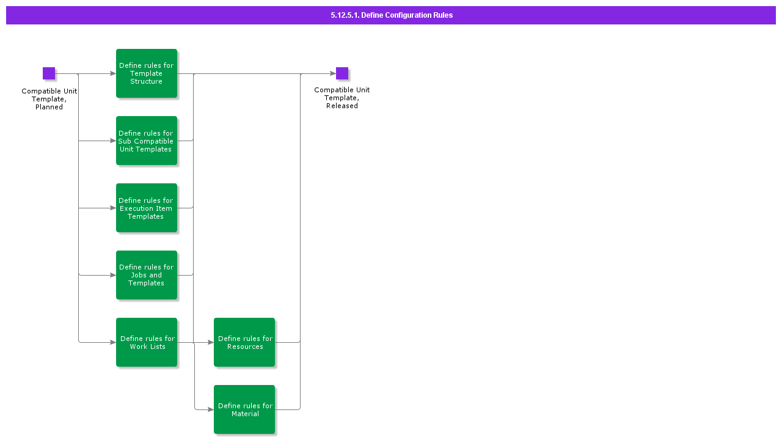Select the purple start node icon
The height and width of the screenshot is (440, 782).
[x=49, y=73]
